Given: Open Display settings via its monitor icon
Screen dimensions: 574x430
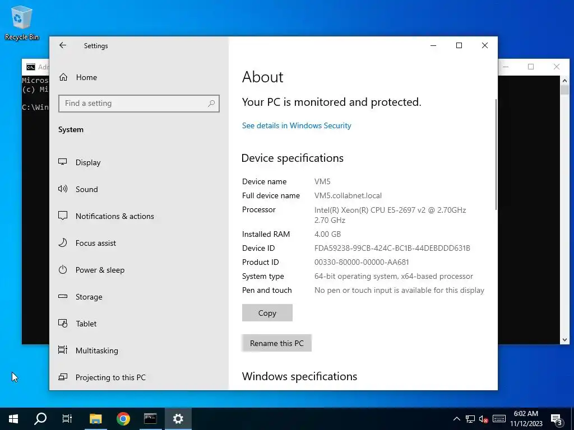Looking at the screenshot, I should tap(63, 162).
